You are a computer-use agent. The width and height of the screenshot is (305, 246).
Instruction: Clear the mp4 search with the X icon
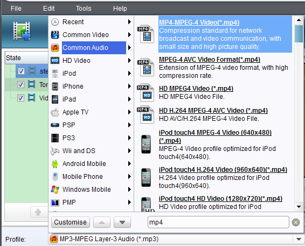296,222
